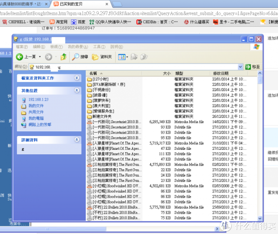Screen dimensions: 278x234
Task: Click the 網路上的芳鄰 link
Action: point(40,124)
